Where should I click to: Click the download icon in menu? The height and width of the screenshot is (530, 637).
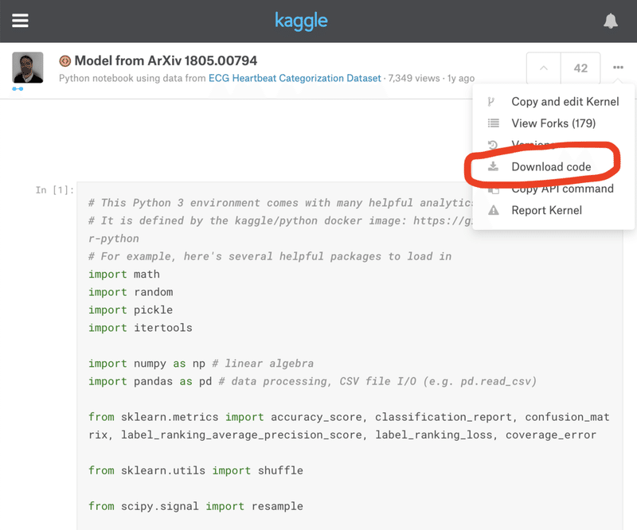pos(494,167)
